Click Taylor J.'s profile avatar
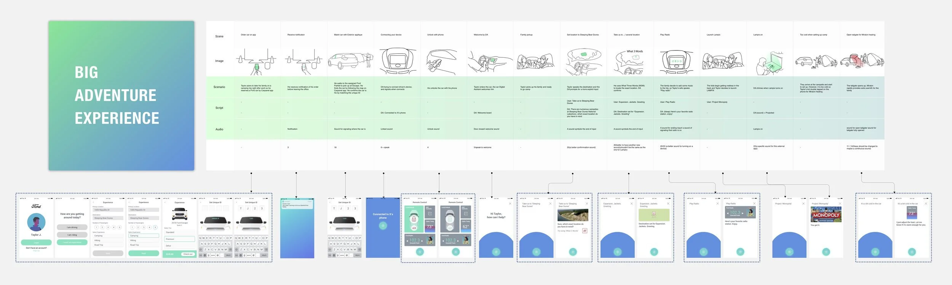952x285 pixels. [x=36, y=222]
